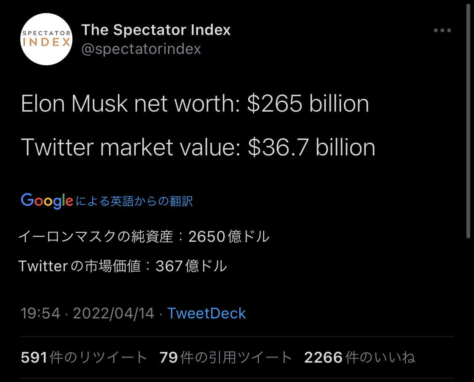View the 79件の引用ツイート list
The height and width of the screenshot is (382, 474).
pos(225,357)
